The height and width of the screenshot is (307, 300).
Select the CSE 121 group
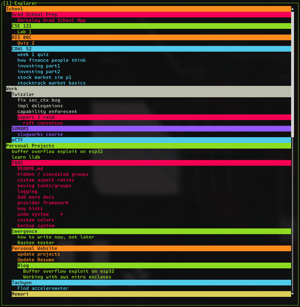click(151, 26)
